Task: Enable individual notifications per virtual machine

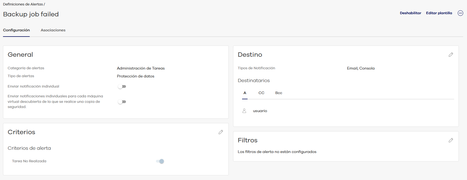Action: 122,102
